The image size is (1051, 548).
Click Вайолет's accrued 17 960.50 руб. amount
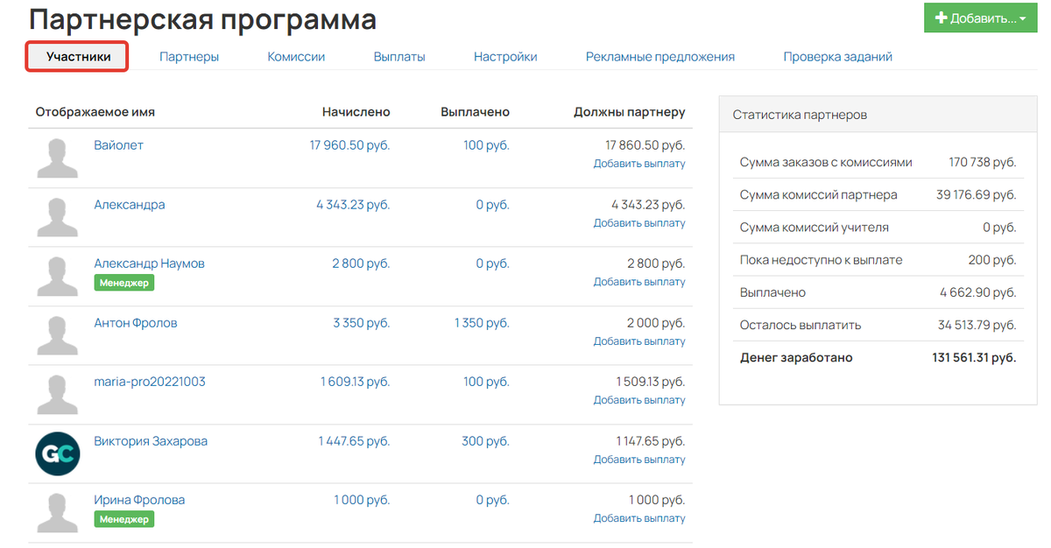coord(350,145)
